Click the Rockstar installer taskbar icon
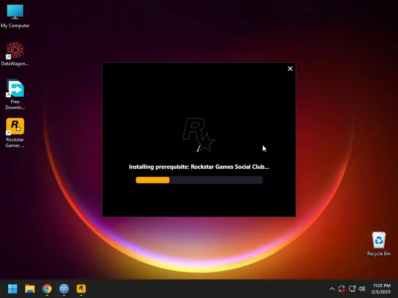 pos(81,289)
